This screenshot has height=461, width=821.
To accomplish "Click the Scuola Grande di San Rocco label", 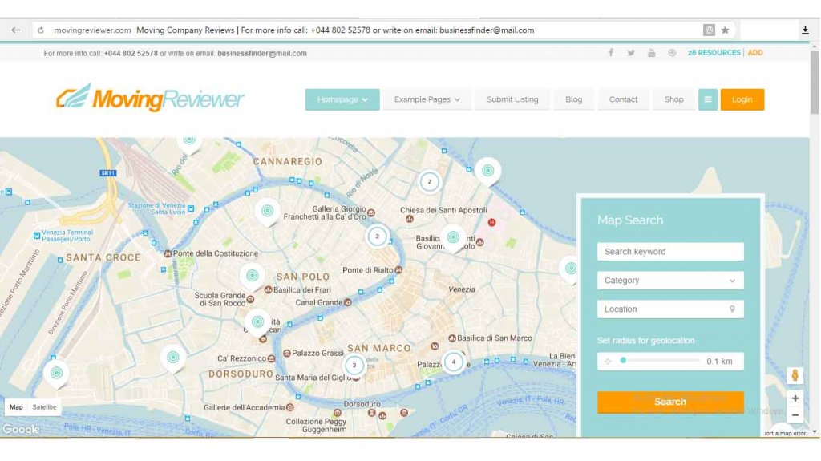I will point(220,299).
